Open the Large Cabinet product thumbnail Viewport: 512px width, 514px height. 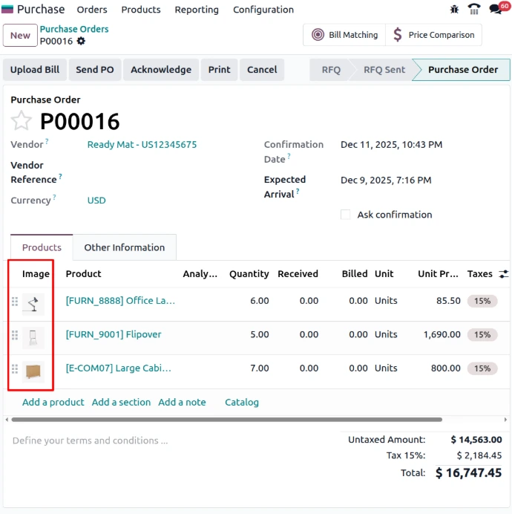tap(33, 369)
